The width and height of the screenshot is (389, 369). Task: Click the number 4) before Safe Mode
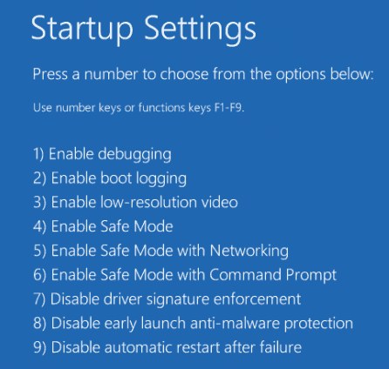39,226
